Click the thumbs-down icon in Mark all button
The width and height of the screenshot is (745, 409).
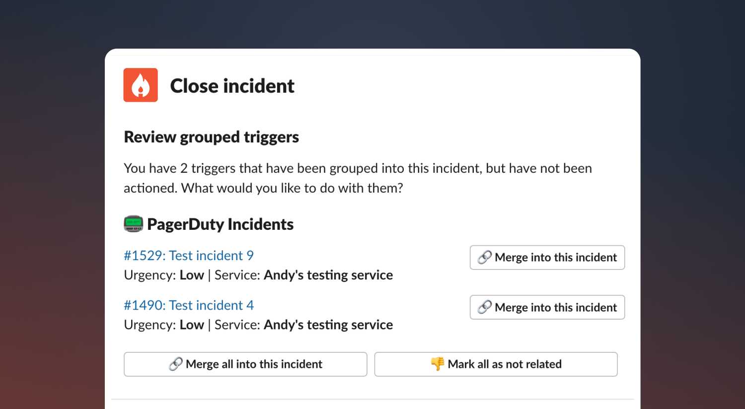[x=438, y=364]
